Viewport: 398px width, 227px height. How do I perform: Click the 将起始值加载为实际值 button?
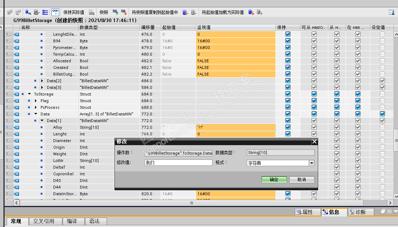[223, 12]
